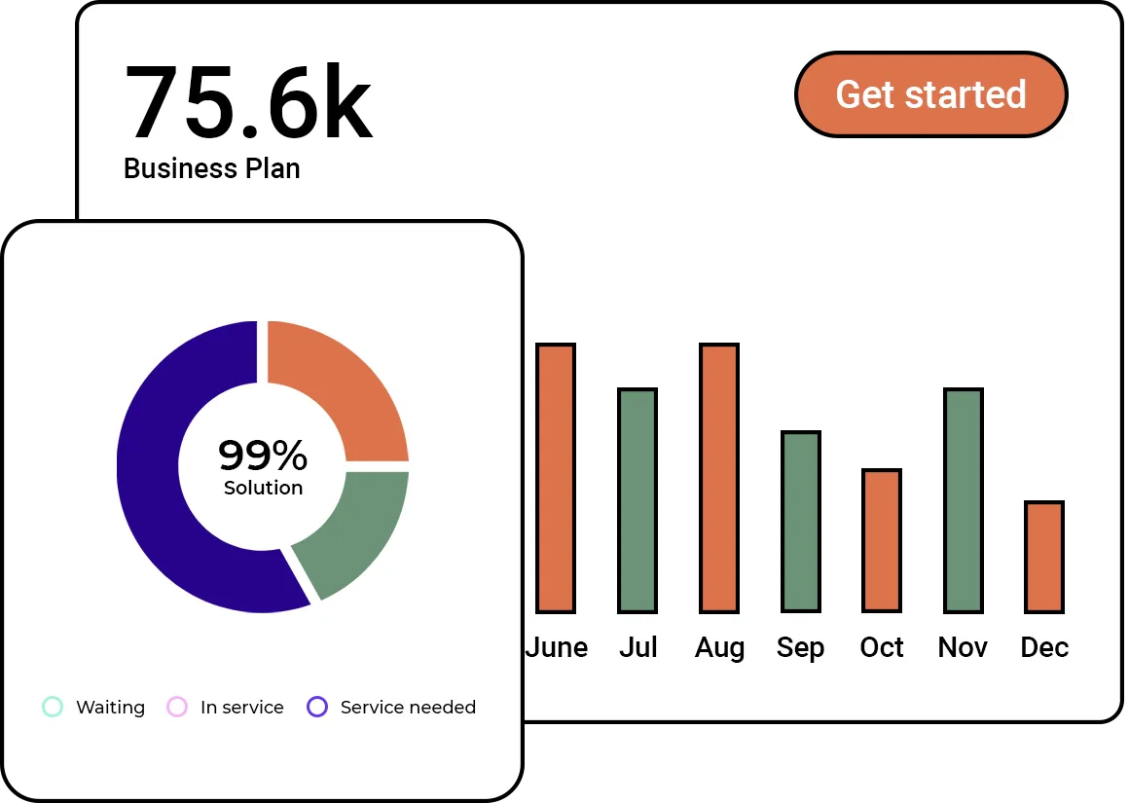The image size is (1129, 803).
Task: Click the Business Plan label
Action: click(x=212, y=168)
